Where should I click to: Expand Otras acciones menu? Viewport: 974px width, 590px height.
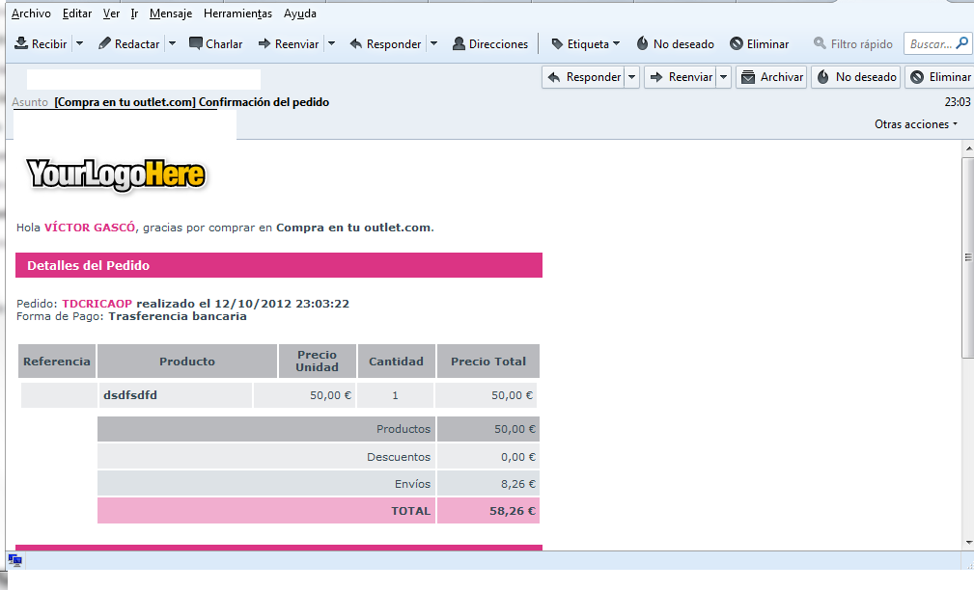[916, 124]
